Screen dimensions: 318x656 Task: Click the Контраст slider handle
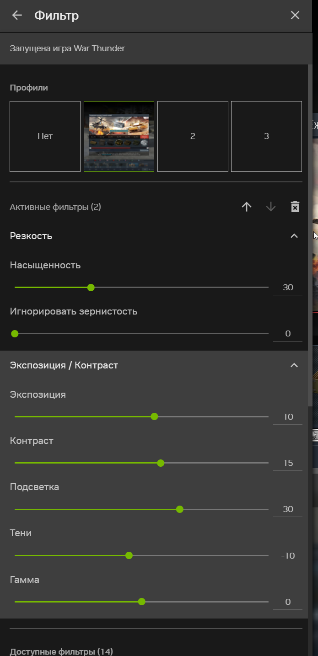click(161, 463)
